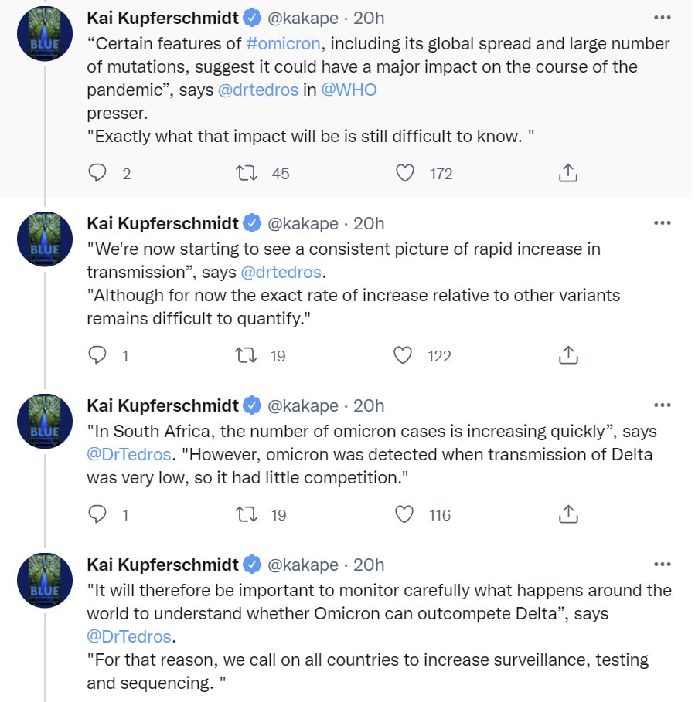Open @drtedros mention in first tweet
The width and height of the screenshot is (695, 702).
258,90
